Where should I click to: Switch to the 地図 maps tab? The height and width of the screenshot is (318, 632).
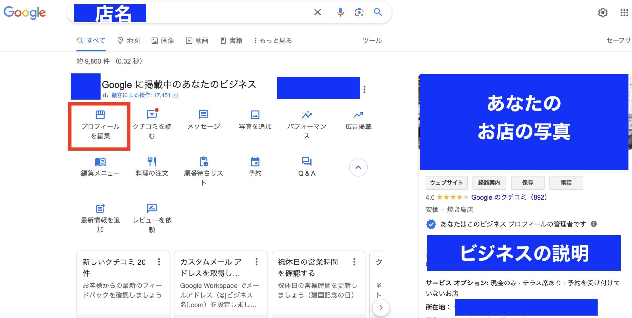tap(128, 40)
